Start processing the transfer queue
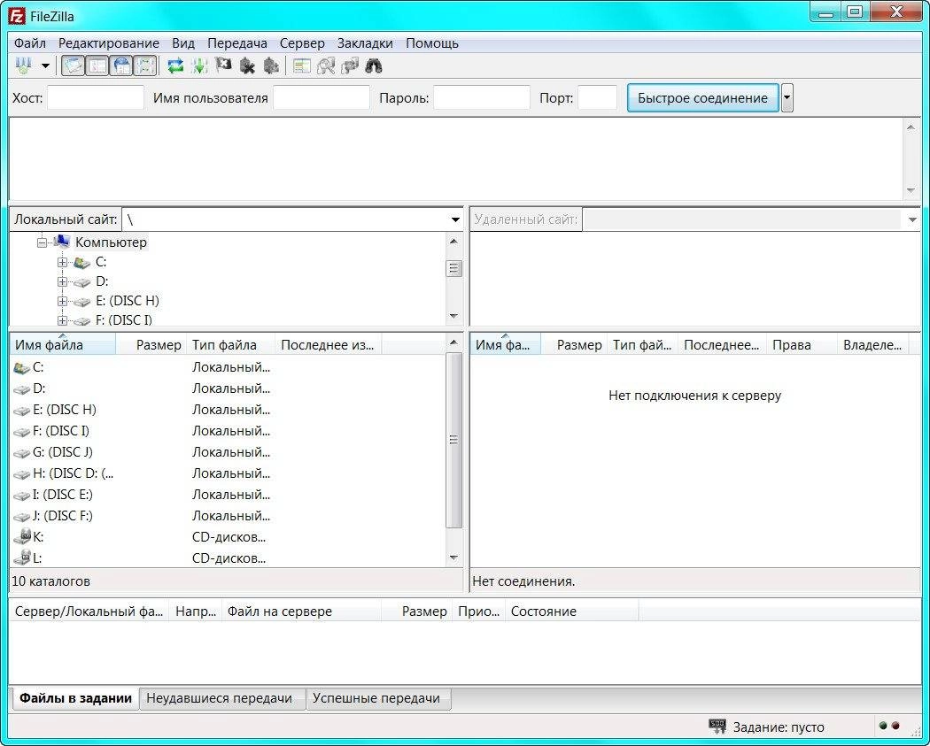Viewport: 930px width, 746px height. tap(199, 65)
